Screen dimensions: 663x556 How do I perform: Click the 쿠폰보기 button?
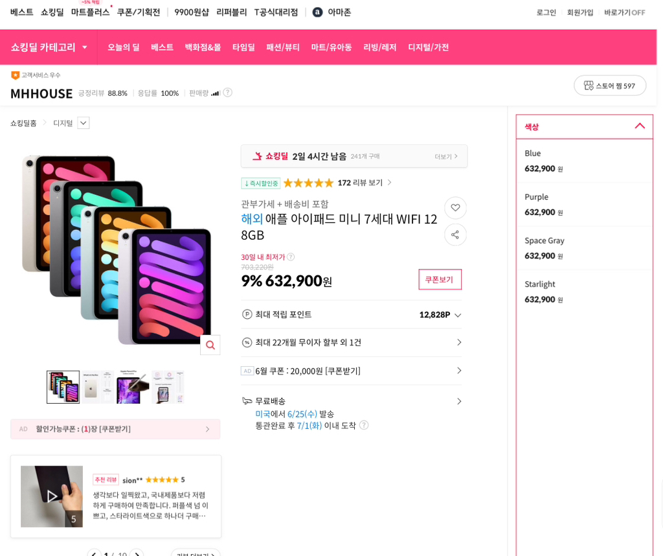[440, 279]
